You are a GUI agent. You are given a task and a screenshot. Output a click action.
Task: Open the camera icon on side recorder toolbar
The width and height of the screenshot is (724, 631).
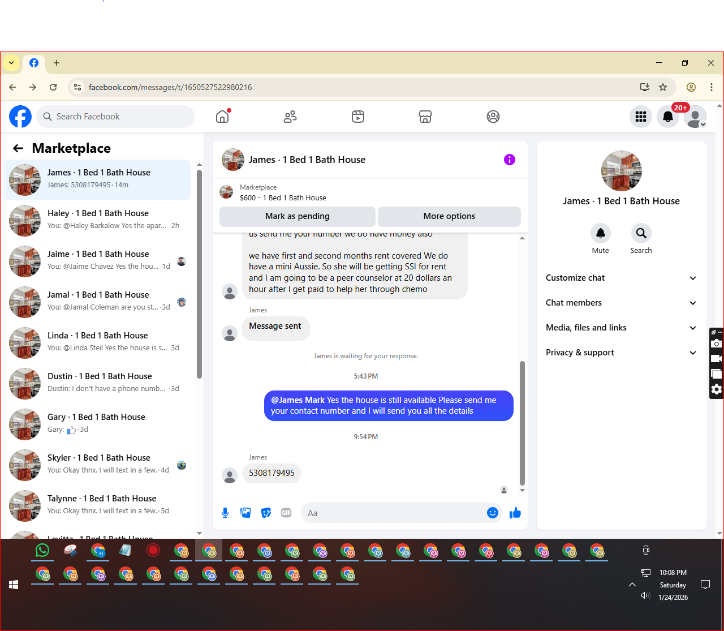point(716,344)
